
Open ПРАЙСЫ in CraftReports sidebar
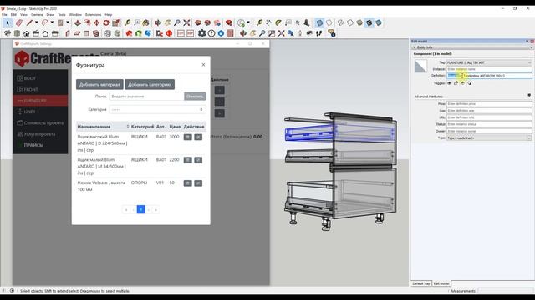(x=40, y=145)
